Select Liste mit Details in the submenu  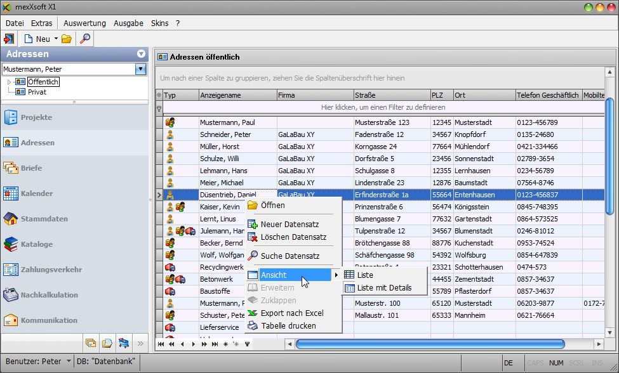[385, 288]
